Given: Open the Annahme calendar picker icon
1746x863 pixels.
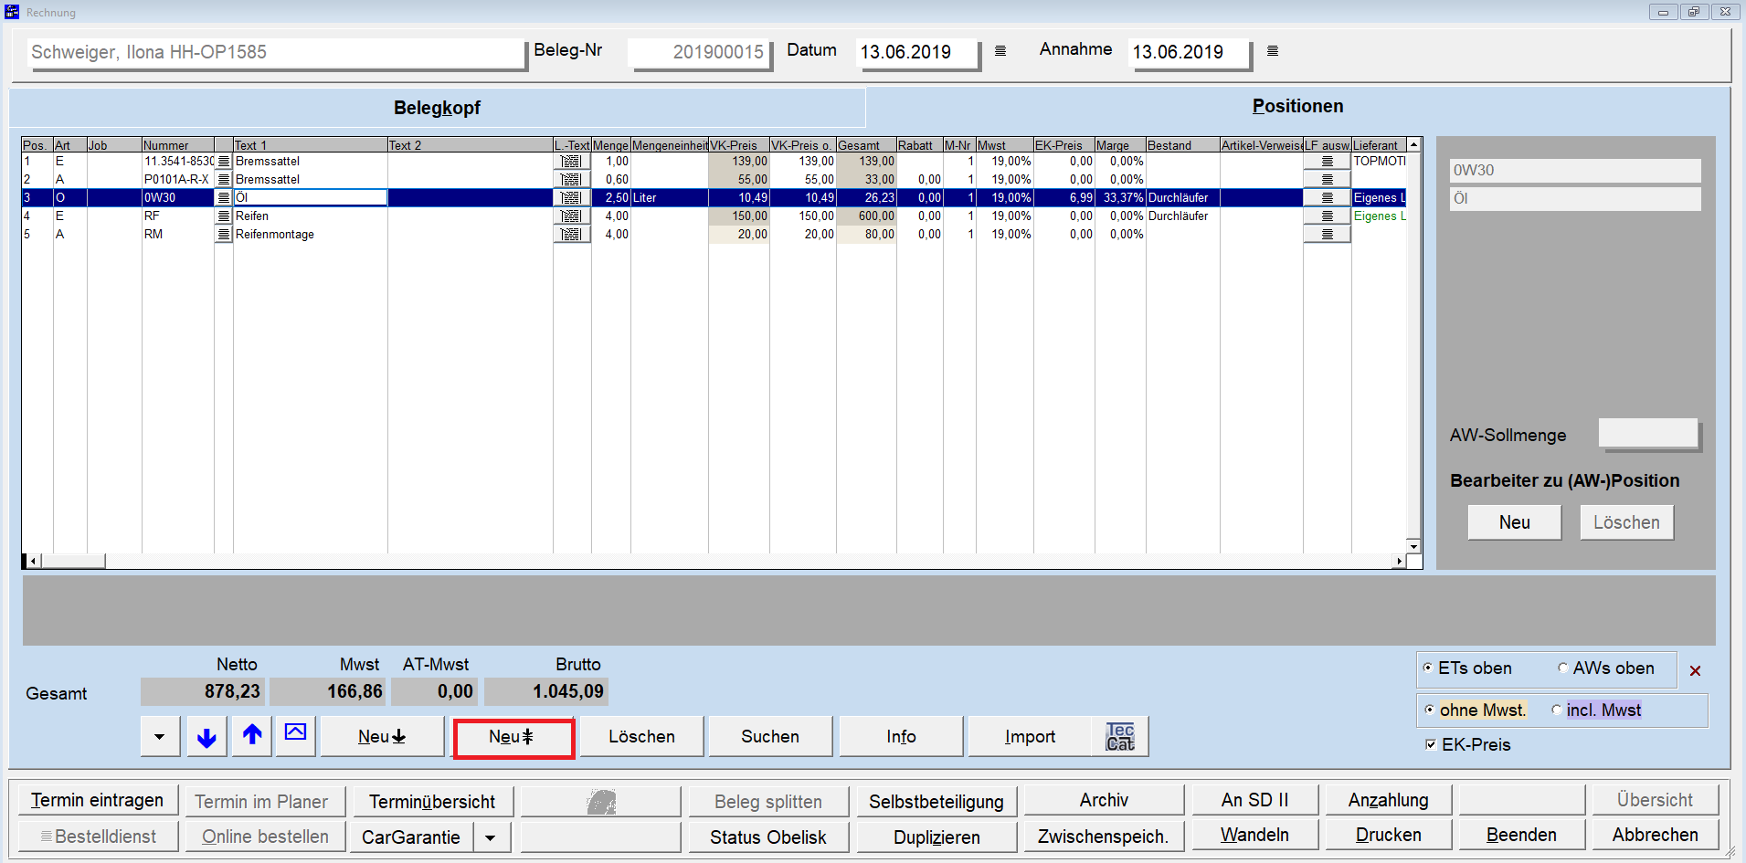Looking at the screenshot, I should [1273, 51].
